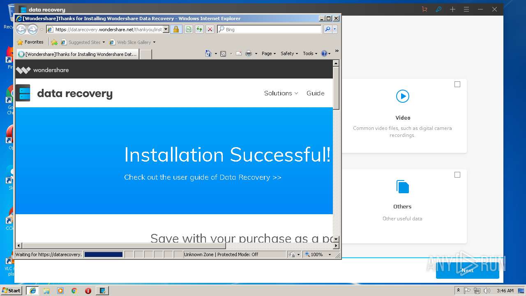The width and height of the screenshot is (526, 296).
Task: Click Check out the user guide link
Action: (203, 177)
